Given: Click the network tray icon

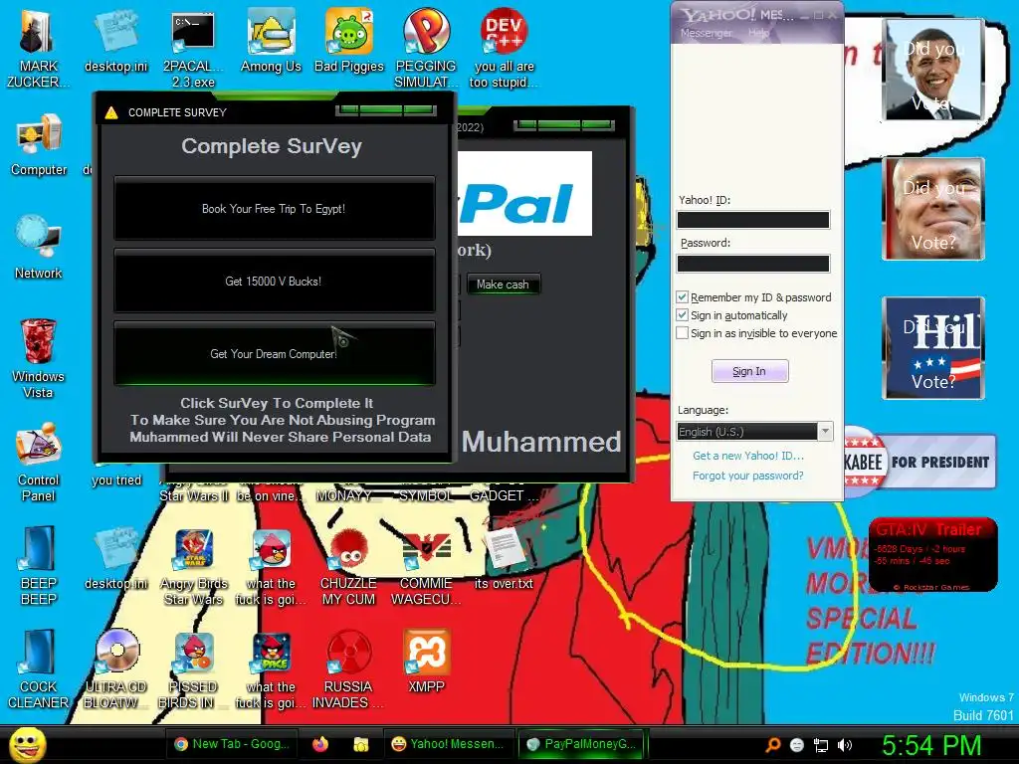Looking at the screenshot, I should pyautogui.click(x=821, y=745).
